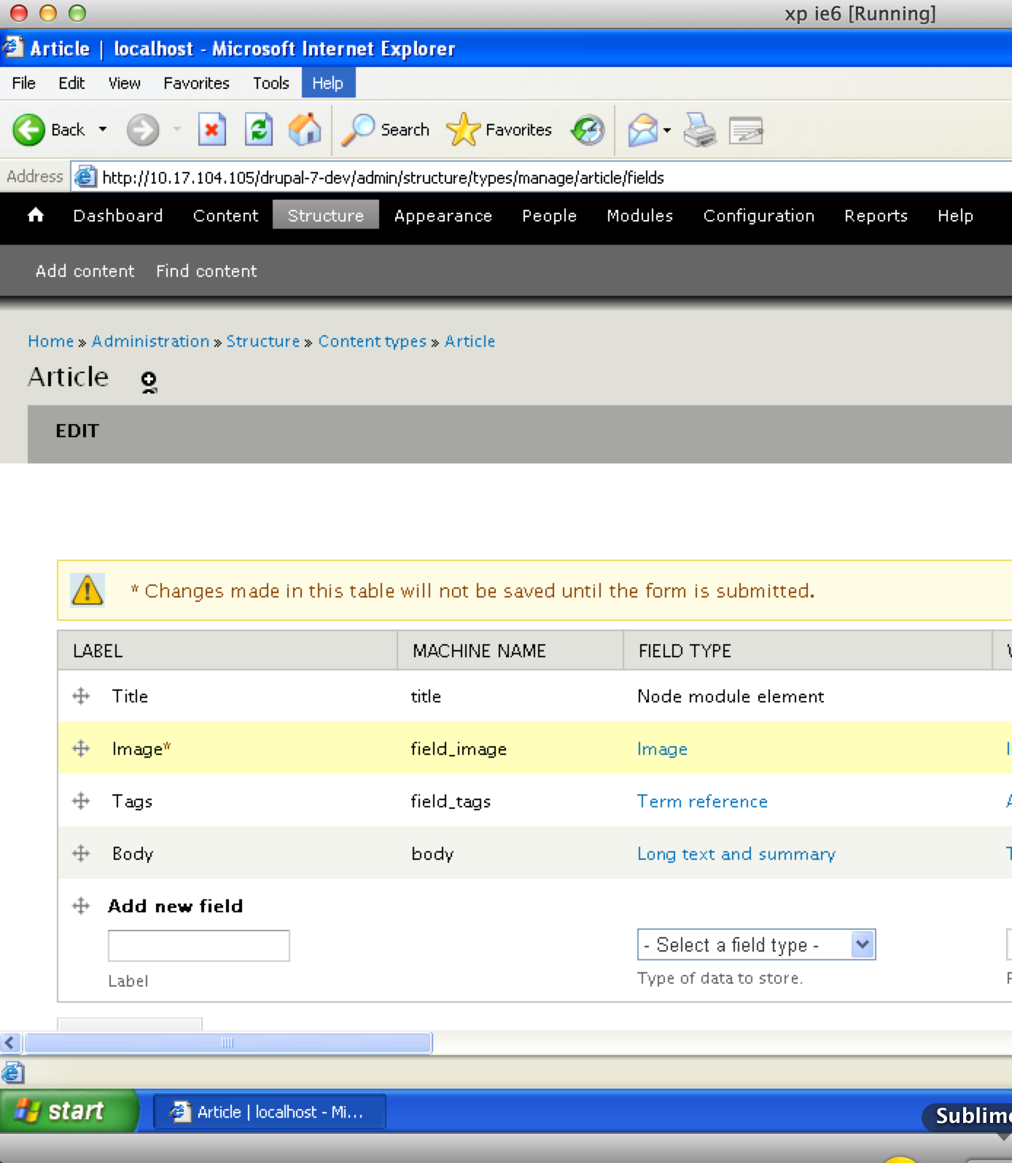Image resolution: width=1012 pixels, height=1163 pixels.
Task: Click the Windows start button
Action: click(69, 1111)
